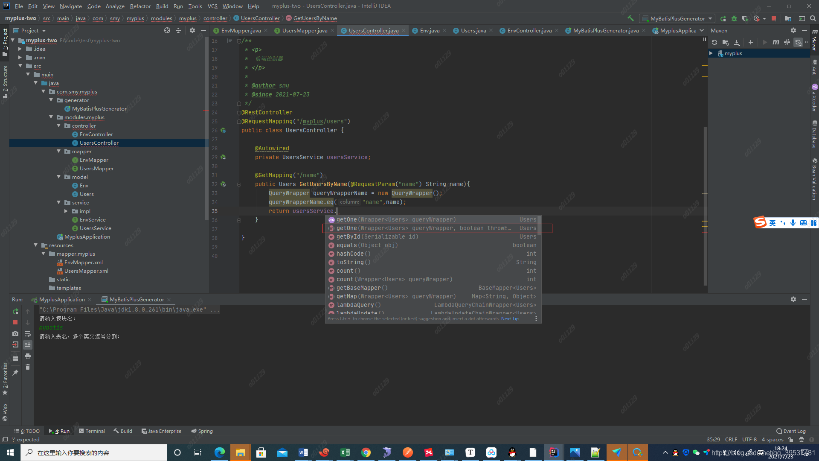This screenshot has height=461, width=819.
Task: Open the Refactor menu
Action: [140, 6]
